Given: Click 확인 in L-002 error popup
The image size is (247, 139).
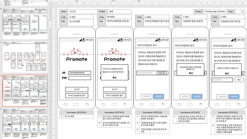Looking at the screenshot, I should point(115,78).
